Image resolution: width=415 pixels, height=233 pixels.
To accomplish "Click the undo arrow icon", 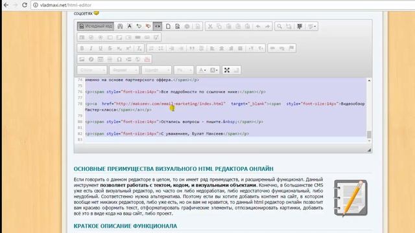I will coord(258,26).
